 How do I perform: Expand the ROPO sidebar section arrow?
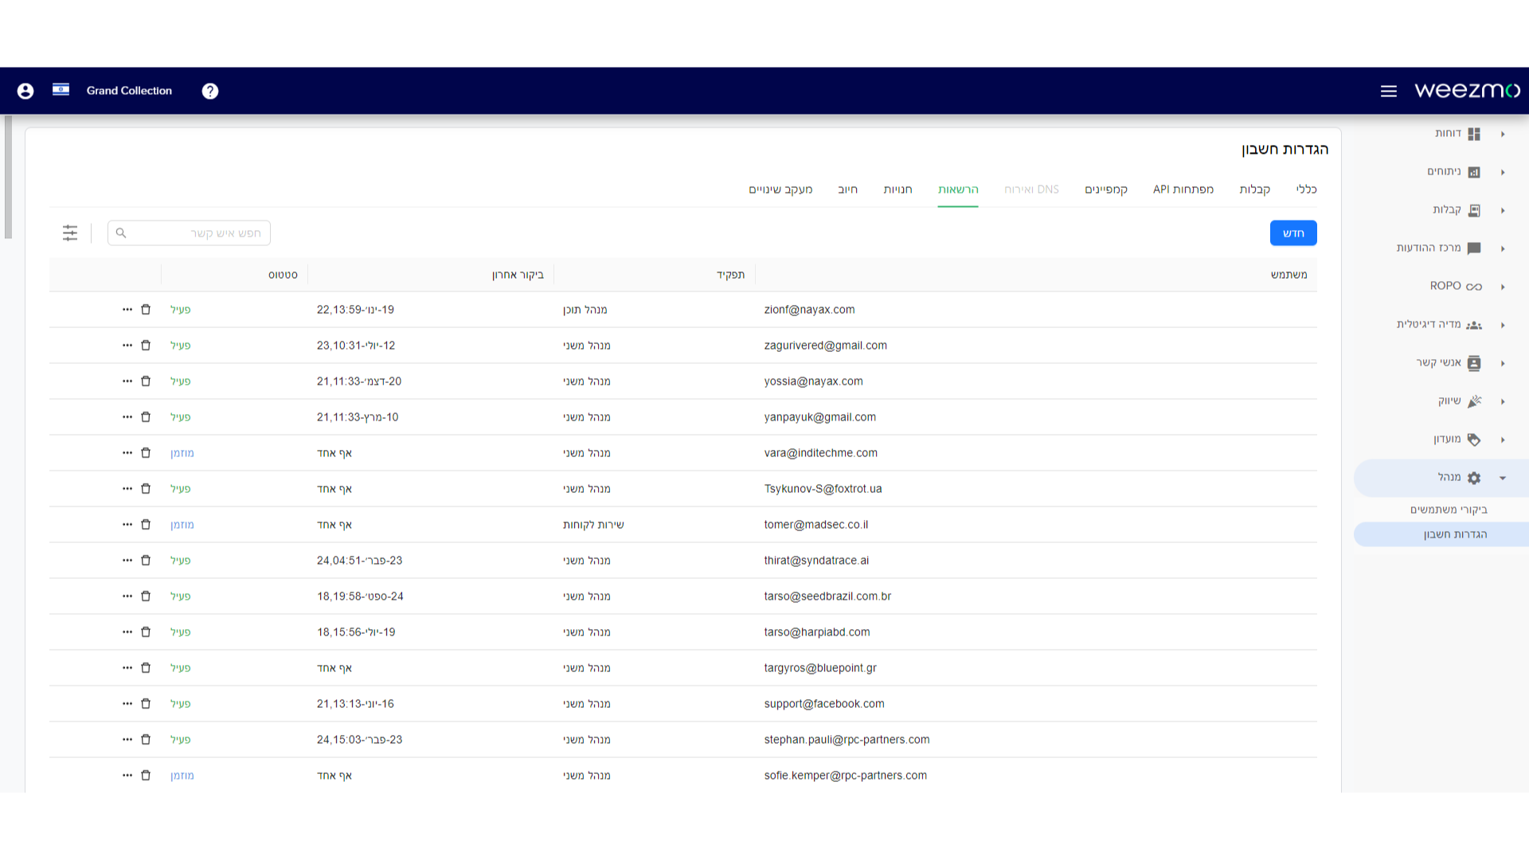tap(1503, 287)
